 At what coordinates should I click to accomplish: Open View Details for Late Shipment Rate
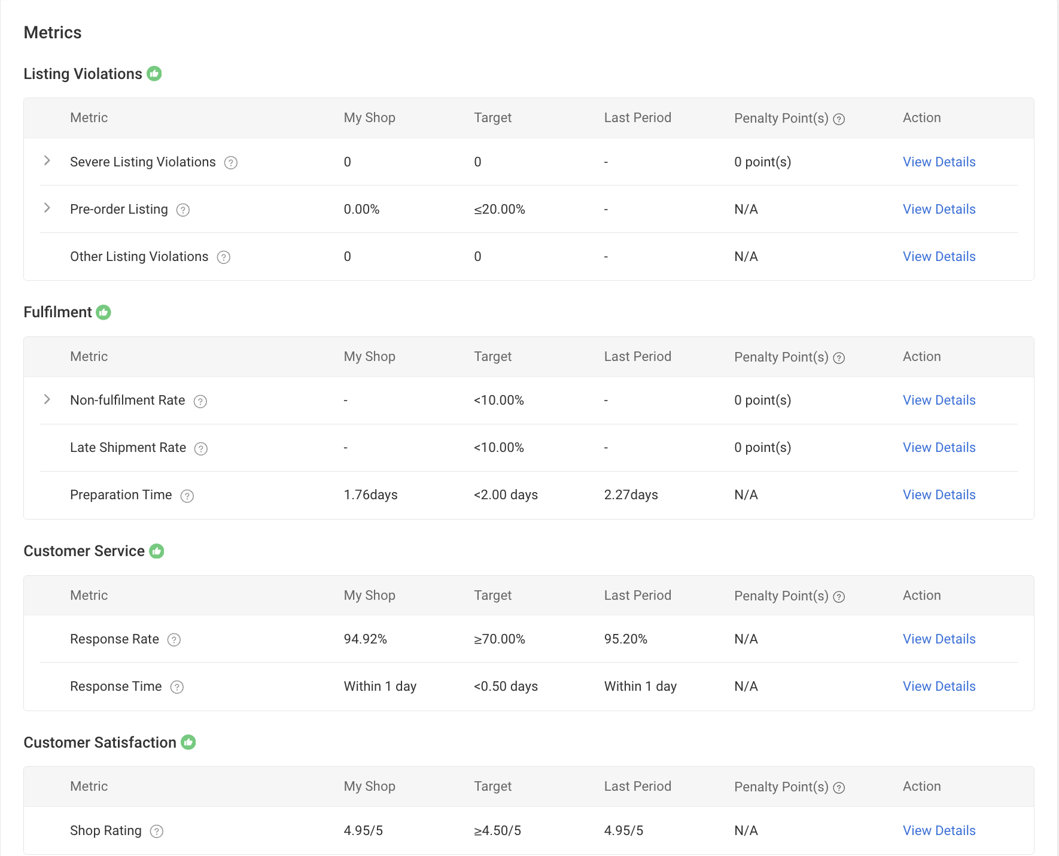point(939,447)
